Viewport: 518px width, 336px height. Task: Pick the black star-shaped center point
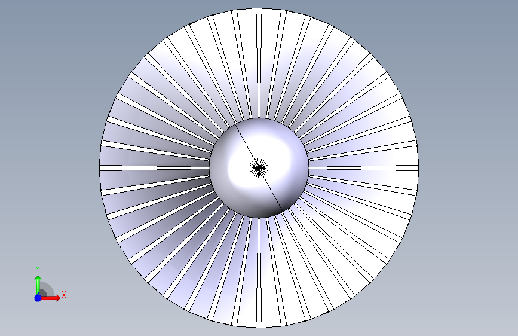pos(259,168)
